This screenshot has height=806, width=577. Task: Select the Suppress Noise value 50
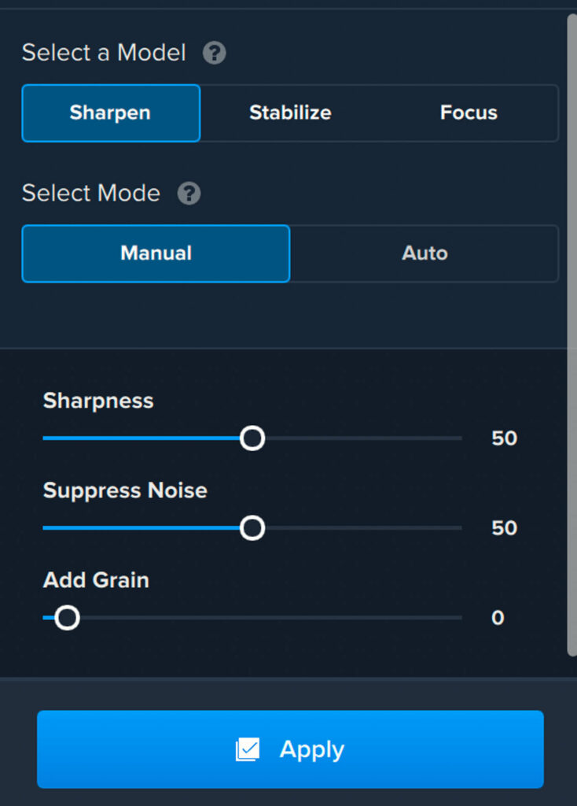click(504, 528)
